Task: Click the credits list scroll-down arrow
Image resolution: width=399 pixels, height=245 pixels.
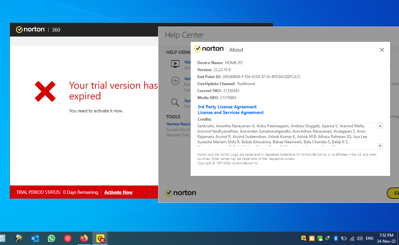Action: click(x=380, y=146)
